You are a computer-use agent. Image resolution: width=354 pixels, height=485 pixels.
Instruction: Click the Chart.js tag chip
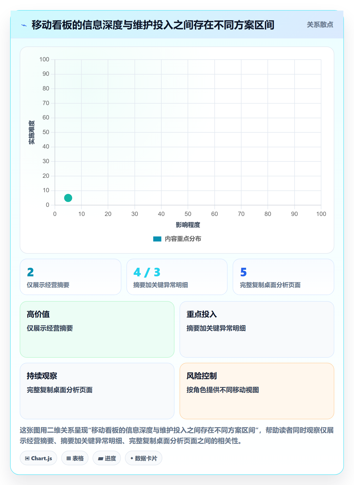point(38,458)
